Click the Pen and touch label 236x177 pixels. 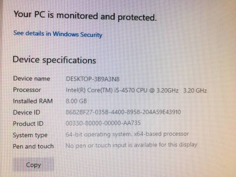pos(33,146)
